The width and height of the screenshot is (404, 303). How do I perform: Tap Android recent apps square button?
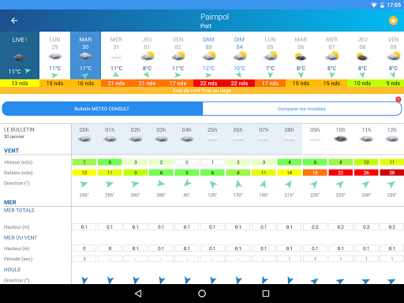pyautogui.click(x=266, y=294)
